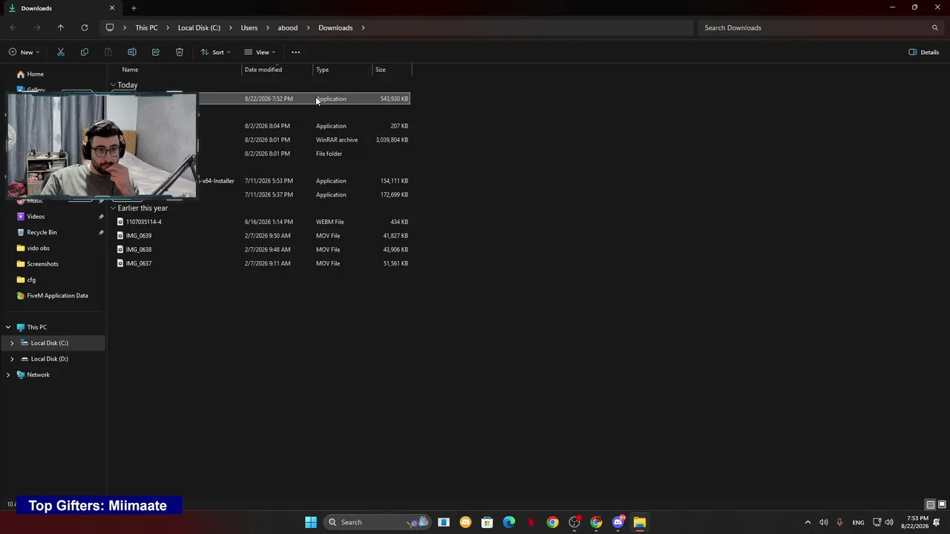This screenshot has width=950, height=534.
Task: Click the File Explorer taskbar icon
Action: pos(640,522)
